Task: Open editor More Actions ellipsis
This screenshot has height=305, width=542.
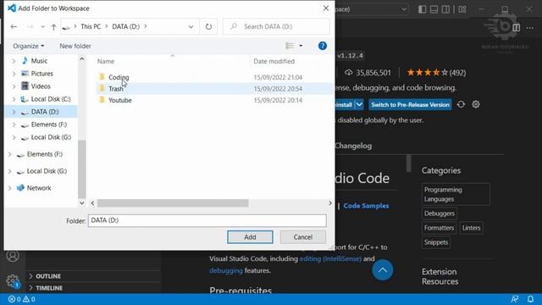Action: [530, 28]
